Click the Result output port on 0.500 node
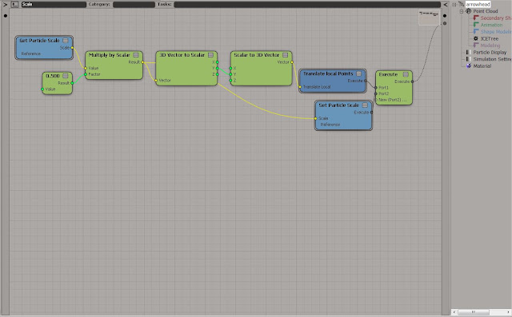 coord(72,83)
